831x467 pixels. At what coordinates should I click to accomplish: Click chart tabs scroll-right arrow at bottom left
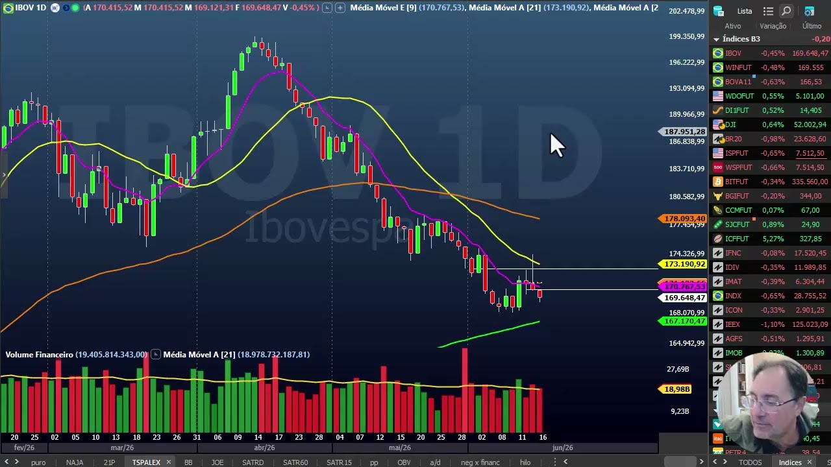(17, 462)
